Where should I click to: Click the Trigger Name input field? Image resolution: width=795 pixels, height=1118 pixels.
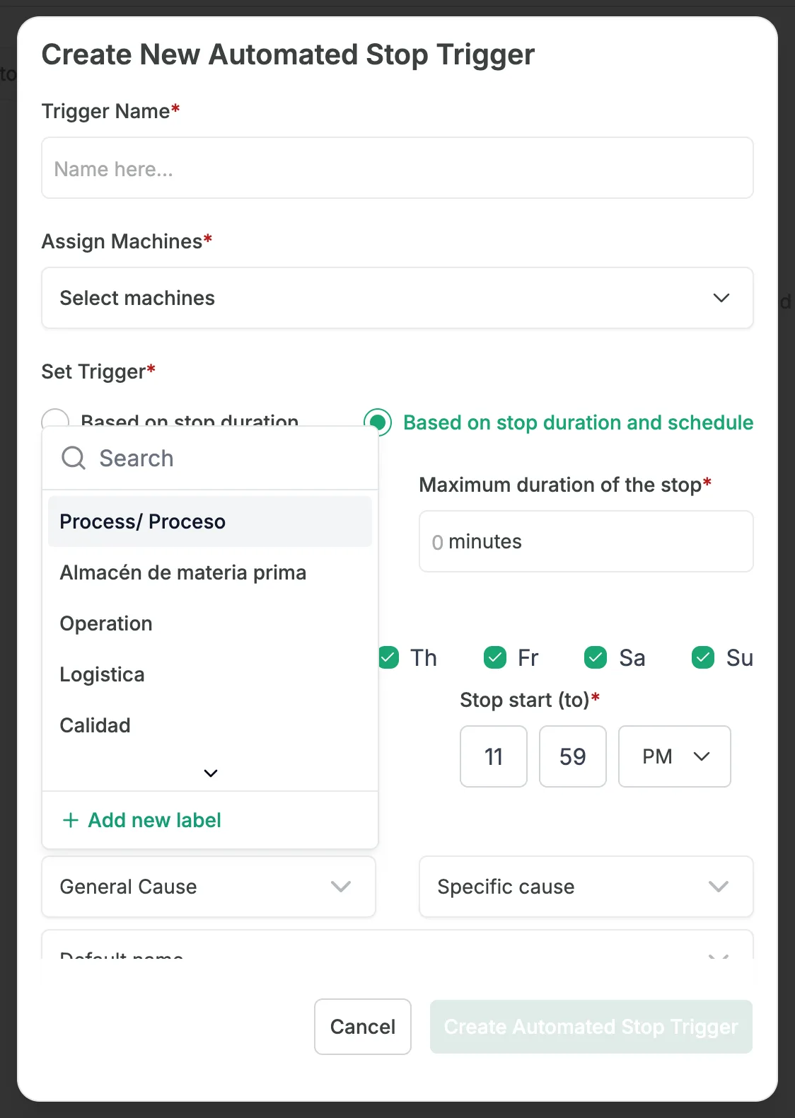(397, 168)
